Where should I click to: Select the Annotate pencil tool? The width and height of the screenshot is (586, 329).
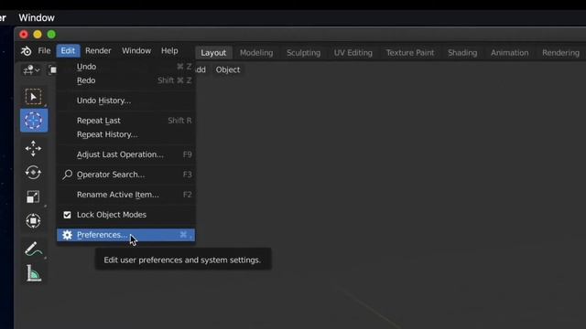[34, 249]
